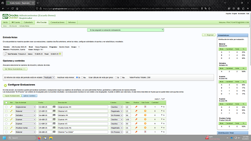Select Si for Inactivar nota menor
251x141 pixels.
click(x=77, y=78)
